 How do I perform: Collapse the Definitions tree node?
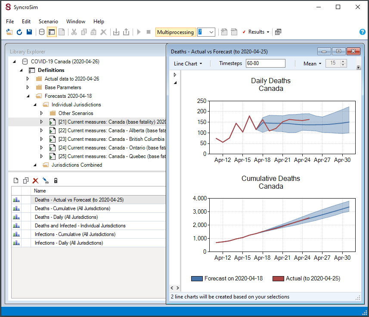point(21,70)
